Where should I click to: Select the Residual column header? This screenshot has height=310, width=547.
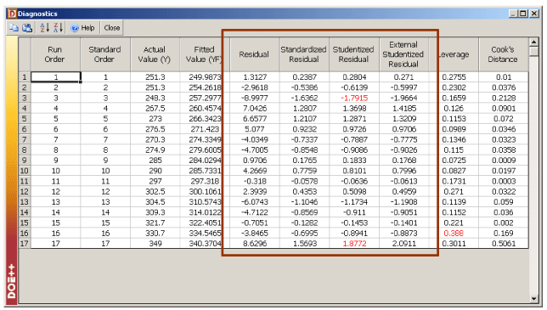click(x=254, y=54)
